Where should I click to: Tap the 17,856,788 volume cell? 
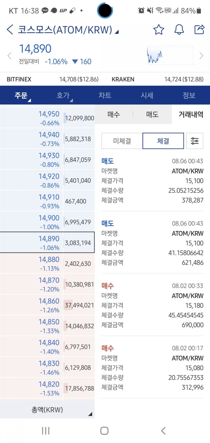(x=80, y=388)
